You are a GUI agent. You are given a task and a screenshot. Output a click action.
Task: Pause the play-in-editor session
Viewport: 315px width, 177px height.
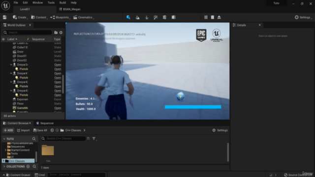click(206, 17)
